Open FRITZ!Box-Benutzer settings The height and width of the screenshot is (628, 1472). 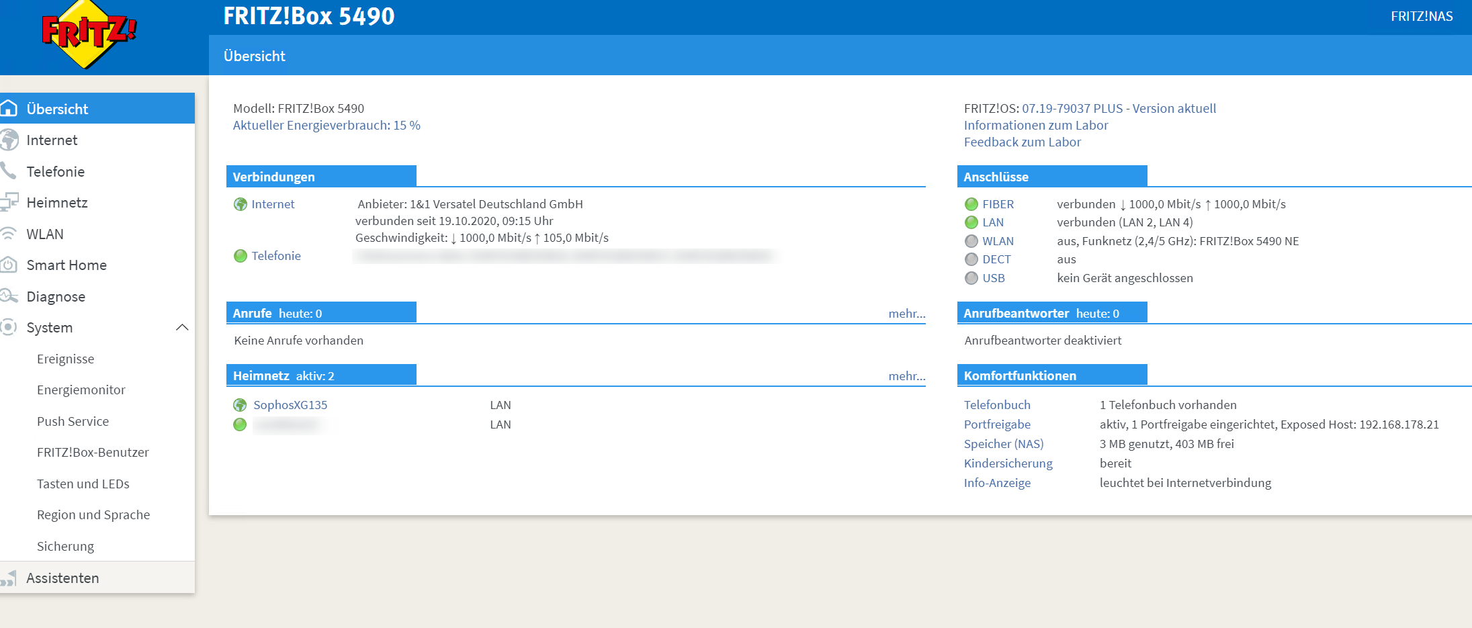93,452
